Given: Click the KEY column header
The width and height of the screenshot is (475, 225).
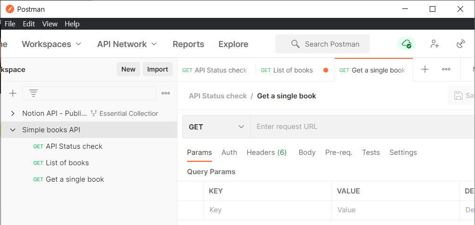Looking at the screenshot, I should 216,191.
